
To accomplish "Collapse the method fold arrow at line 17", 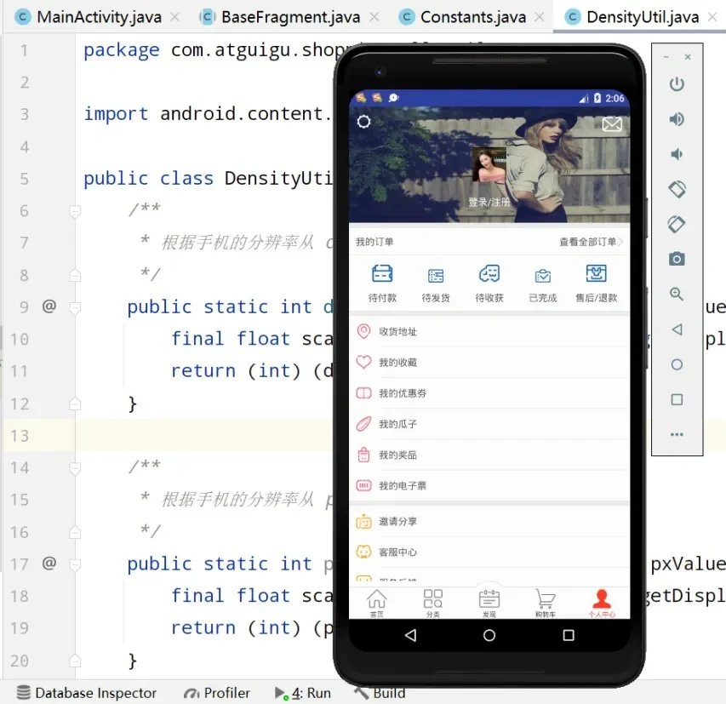I will pos(74,564).
